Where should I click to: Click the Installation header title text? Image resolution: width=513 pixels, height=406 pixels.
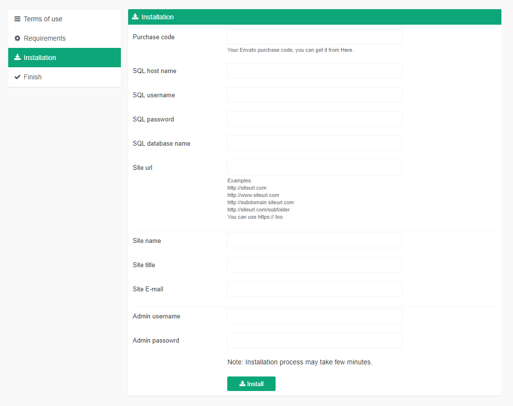point(157,17)
